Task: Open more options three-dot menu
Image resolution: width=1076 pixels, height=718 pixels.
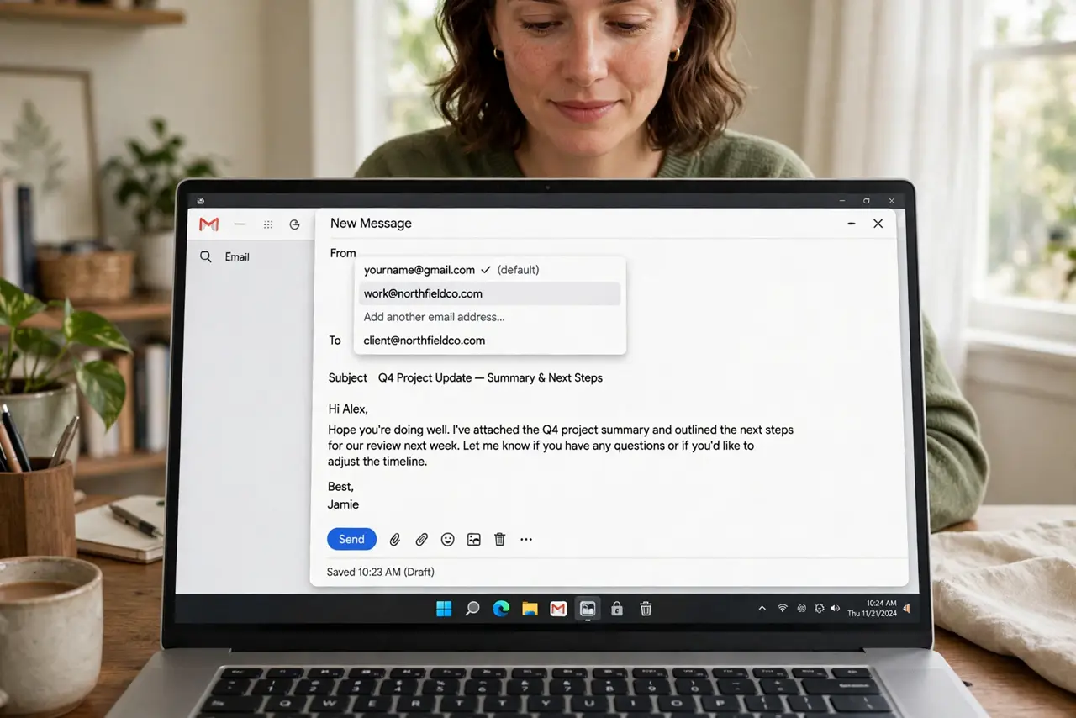Action: (526, 540)
